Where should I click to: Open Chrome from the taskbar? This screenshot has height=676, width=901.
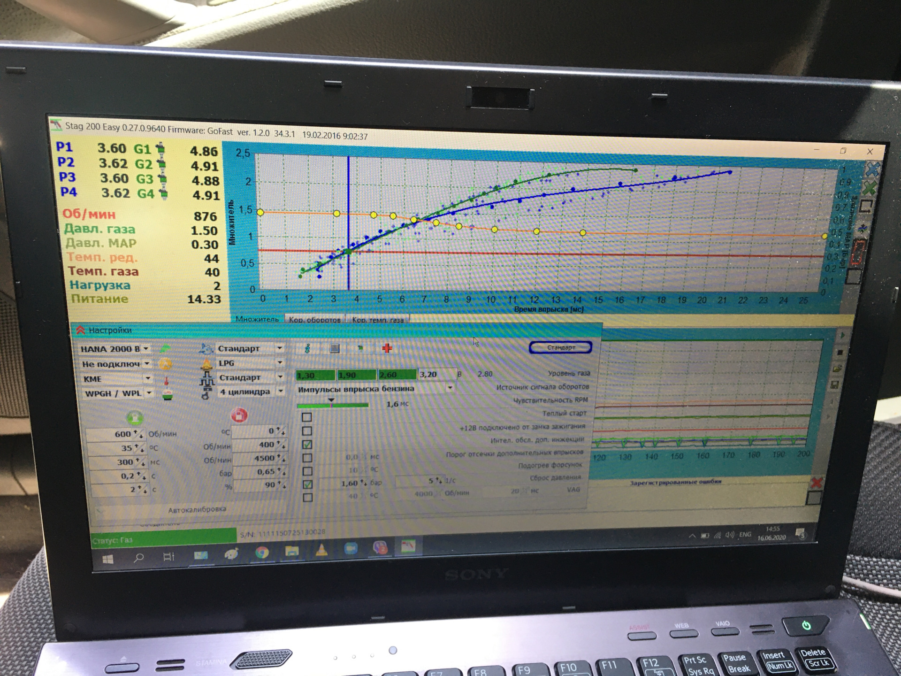point(262,553)
